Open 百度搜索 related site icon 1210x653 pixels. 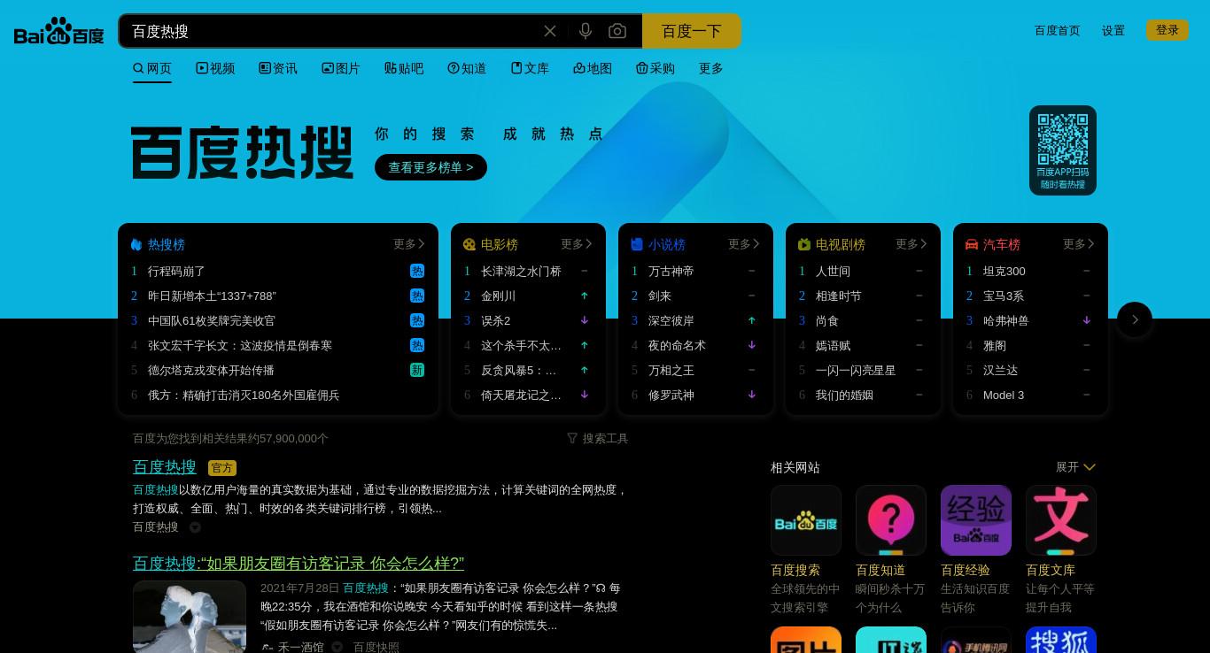806,520
